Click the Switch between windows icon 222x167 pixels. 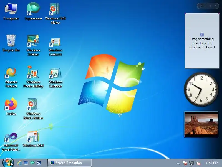tap(39, 163)
